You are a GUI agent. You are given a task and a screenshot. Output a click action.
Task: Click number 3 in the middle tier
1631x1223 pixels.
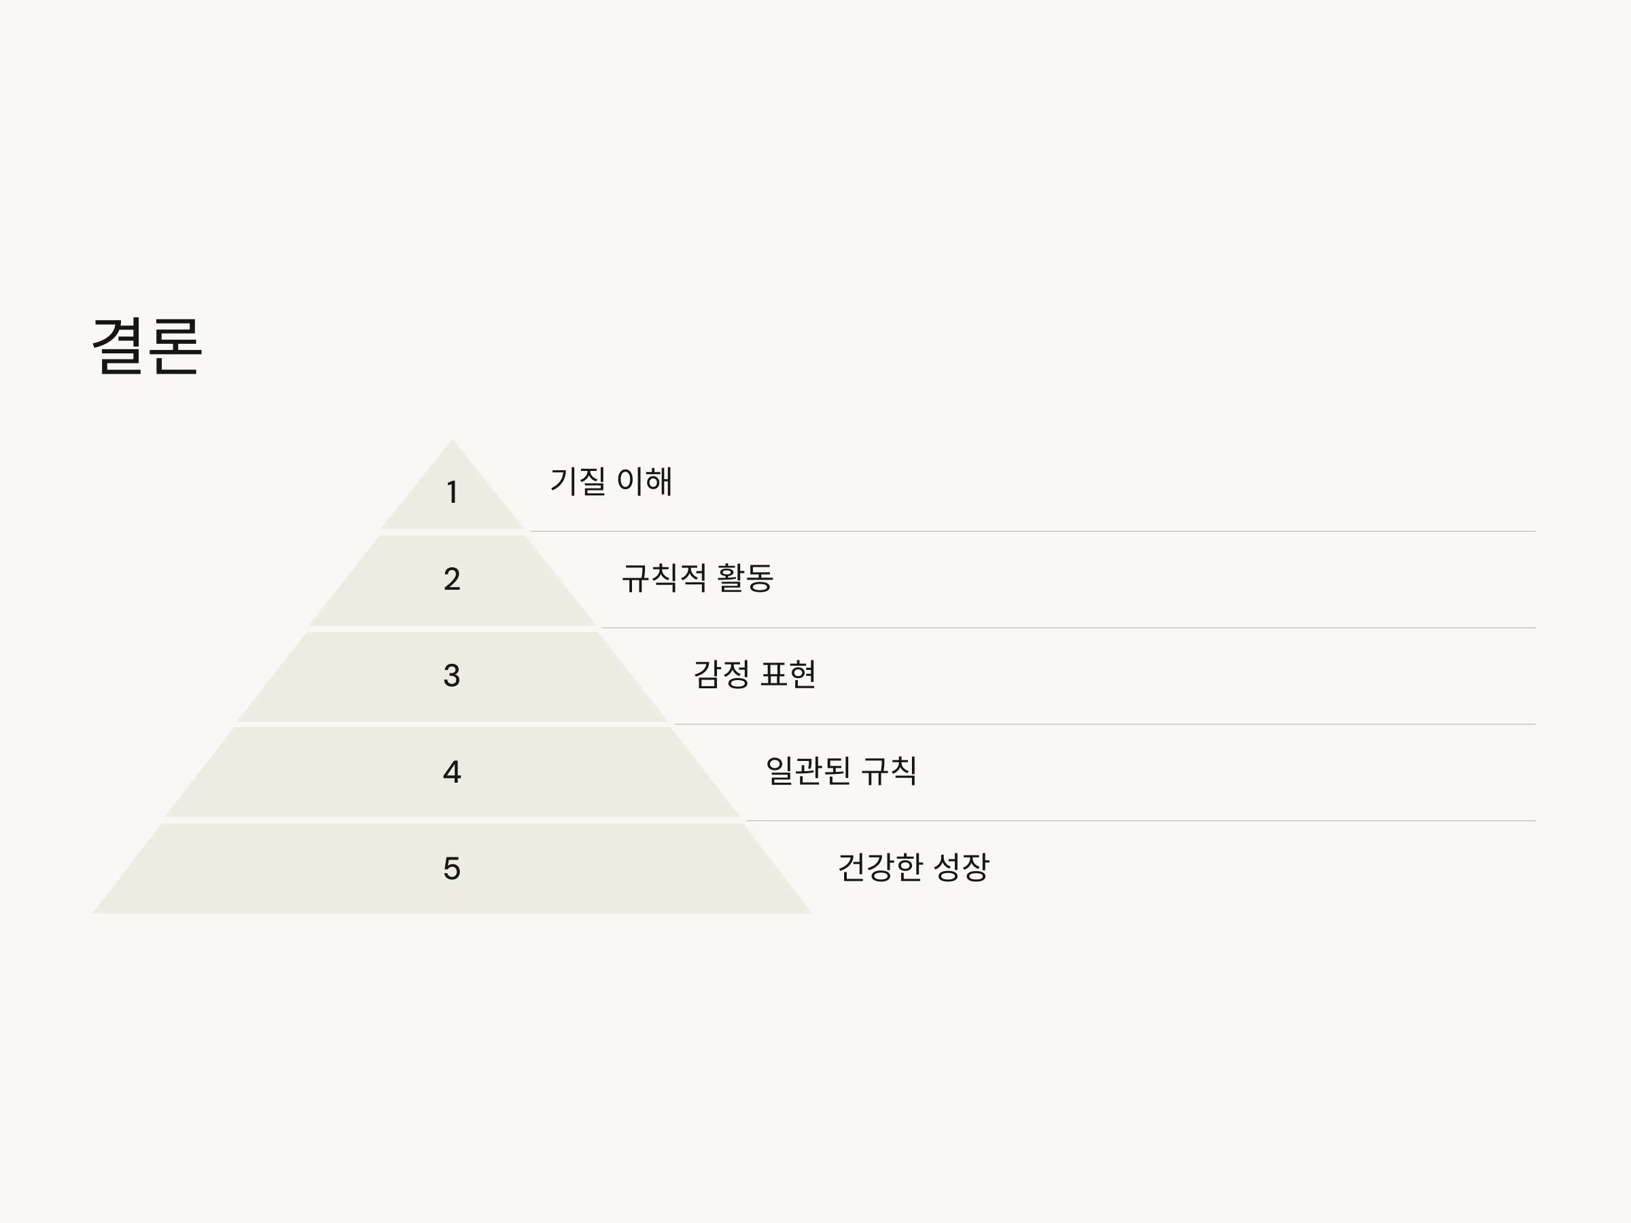452,675
